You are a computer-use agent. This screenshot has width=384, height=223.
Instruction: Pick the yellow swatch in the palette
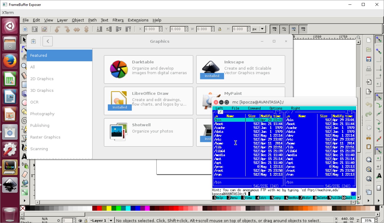click(x=109, y=208)
